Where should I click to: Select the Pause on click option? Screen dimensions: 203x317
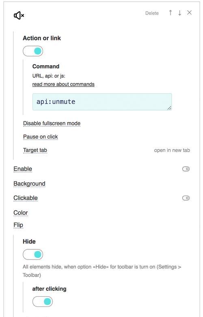point(41,137)
